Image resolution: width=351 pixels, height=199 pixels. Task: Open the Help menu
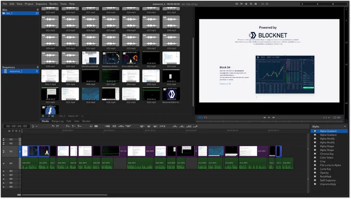(x=72, y=4)
